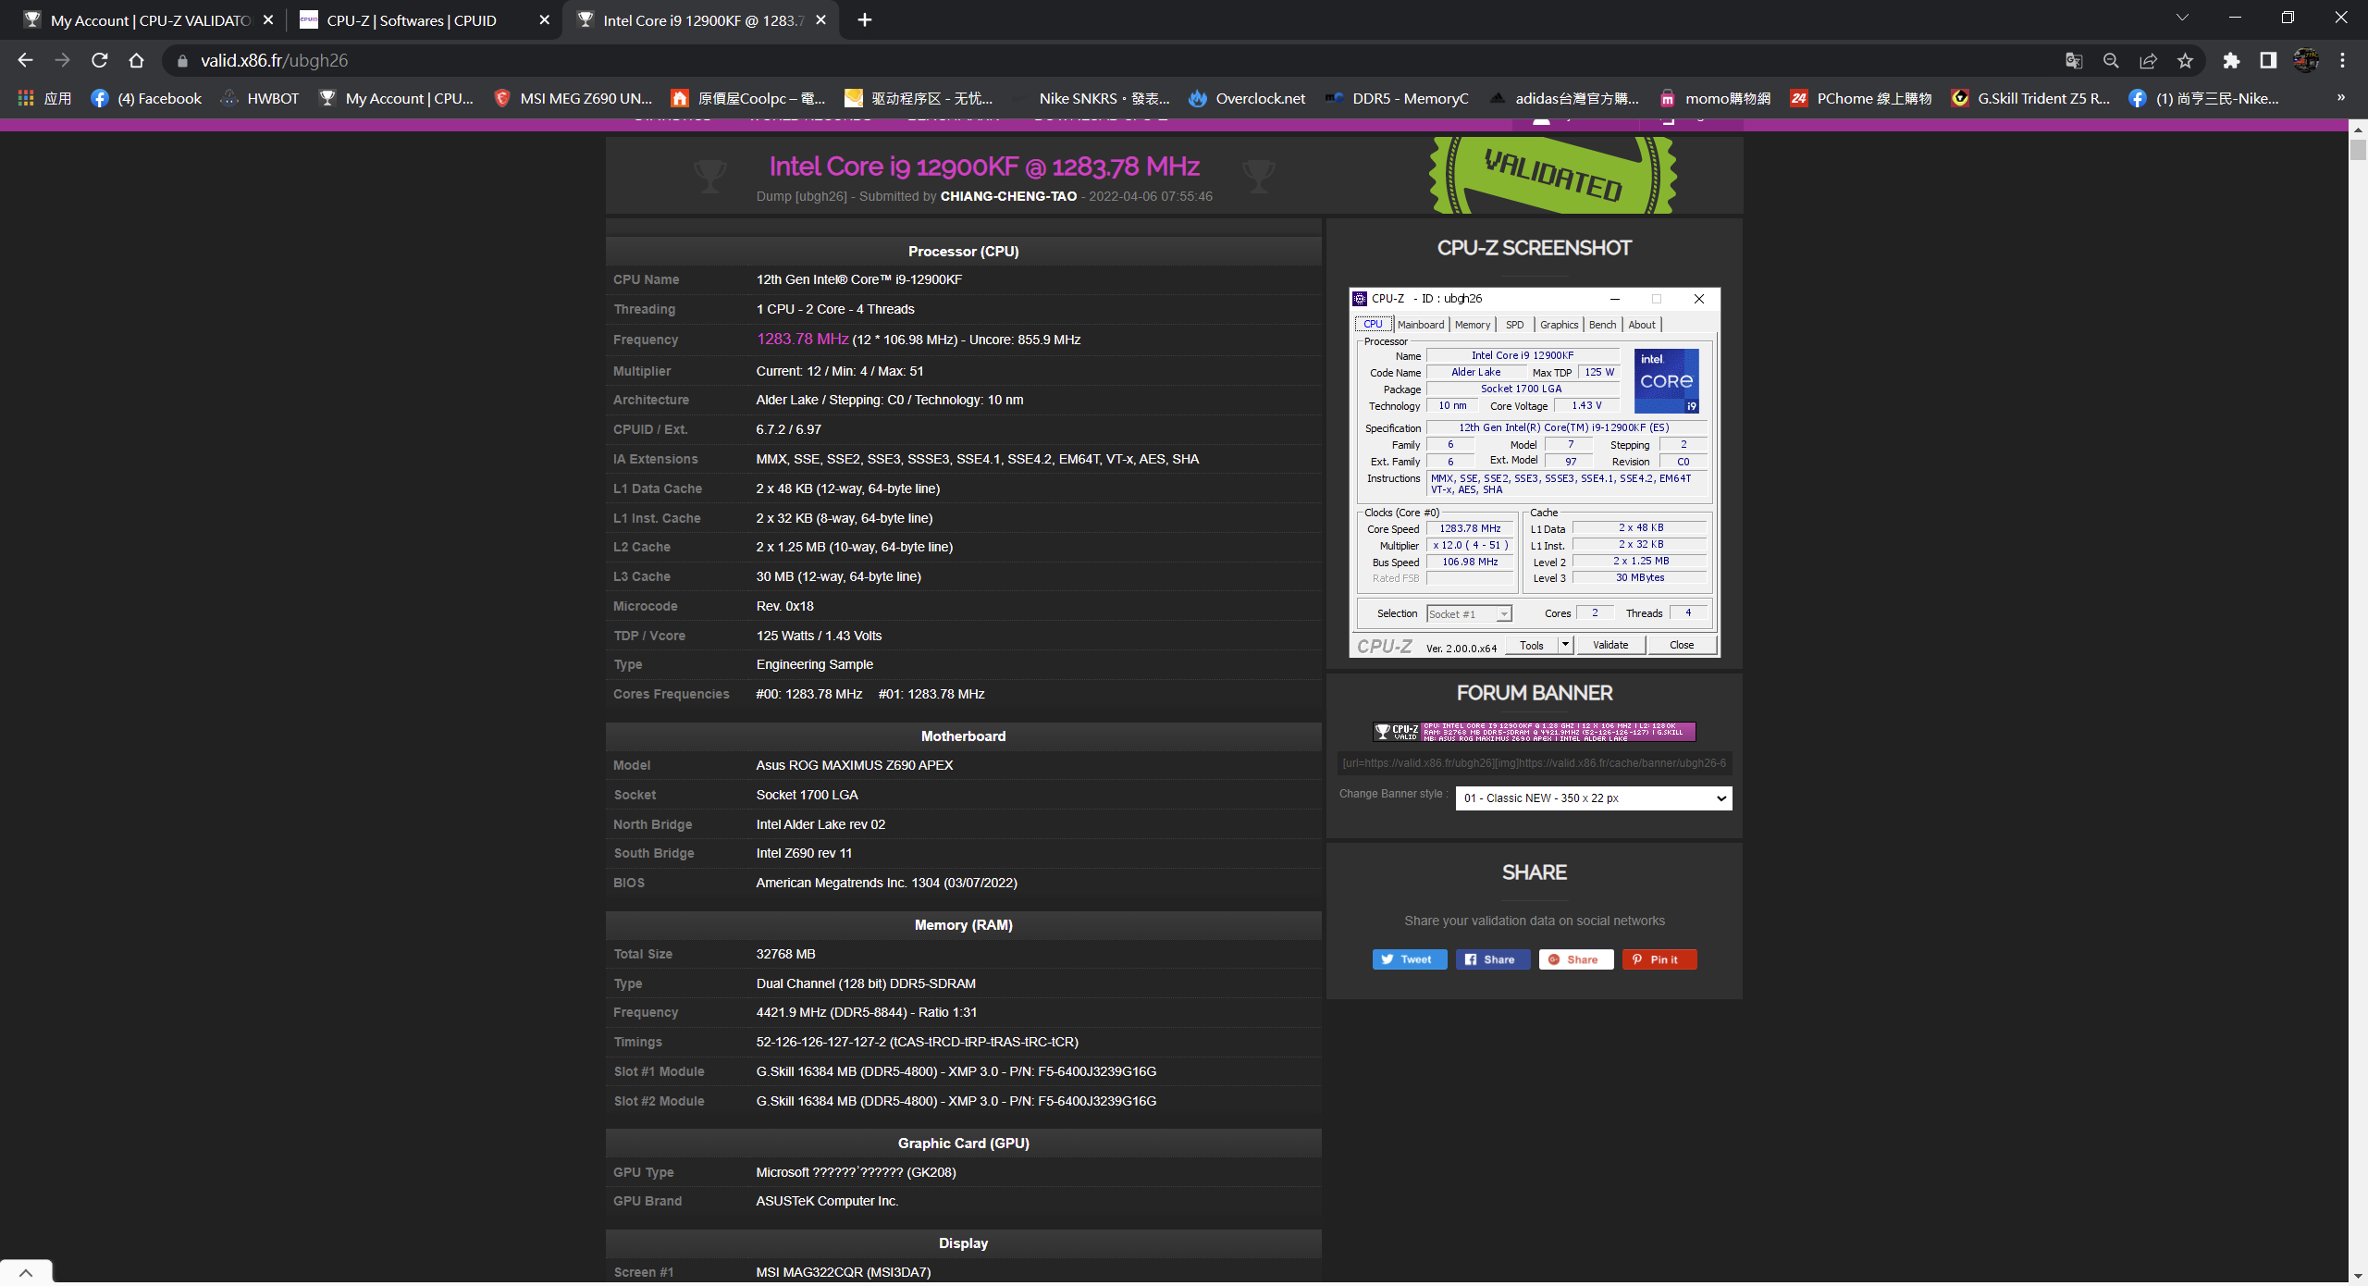Go back to previous page
This screenshot has height=1286, width=2368.
coord(25,60)
